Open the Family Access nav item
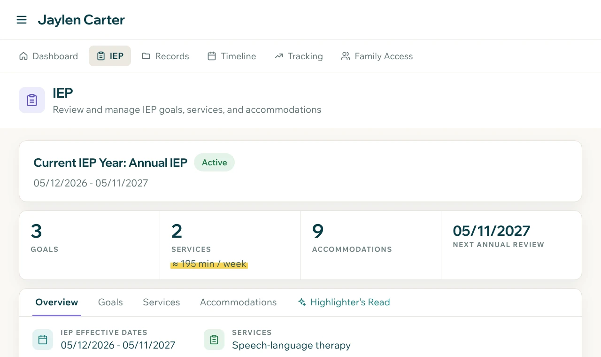The image size is (601, 357). pyautogui.click(x=377, y=56)
